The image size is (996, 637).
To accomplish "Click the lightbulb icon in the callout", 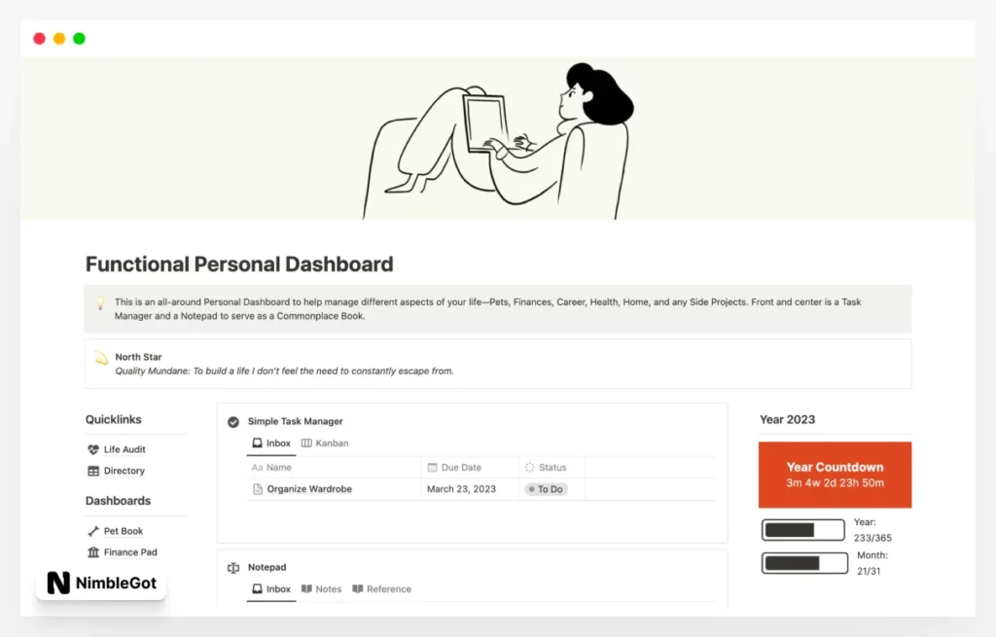I will click(100, 302).
